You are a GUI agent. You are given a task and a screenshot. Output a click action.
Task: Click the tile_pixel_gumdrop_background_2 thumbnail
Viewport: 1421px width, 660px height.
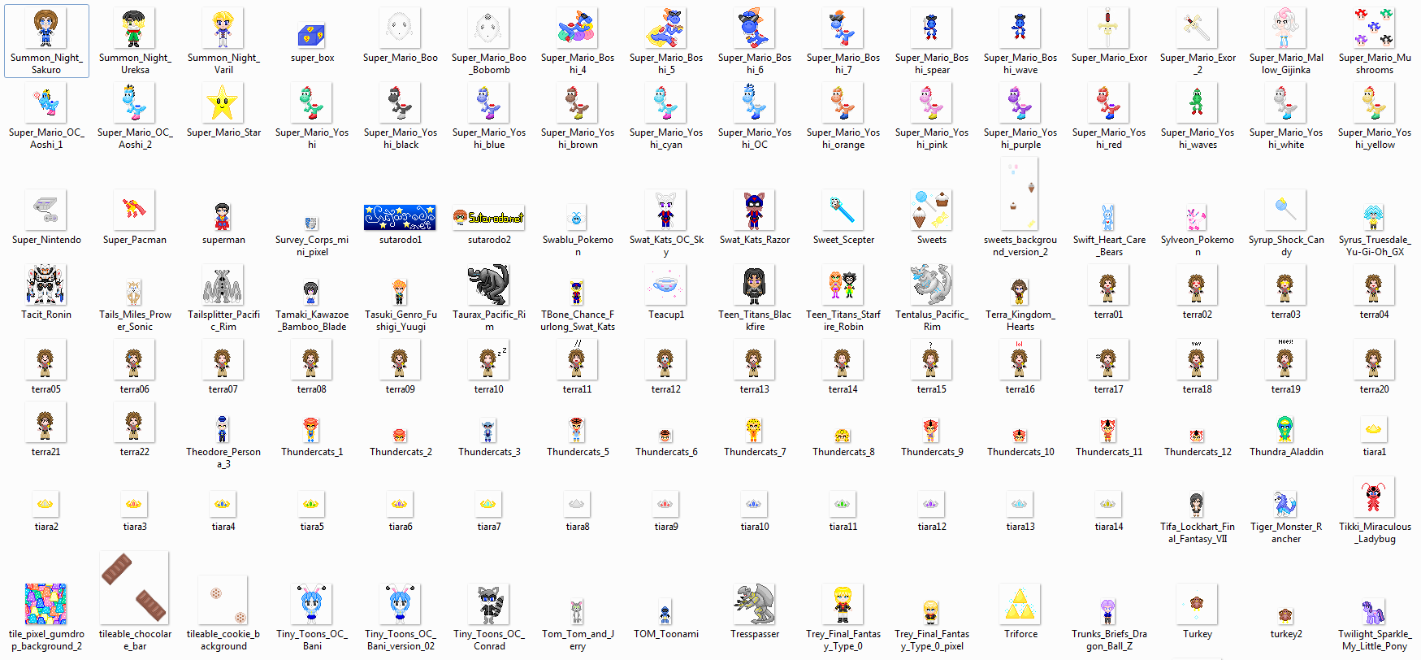coord(46,604)
